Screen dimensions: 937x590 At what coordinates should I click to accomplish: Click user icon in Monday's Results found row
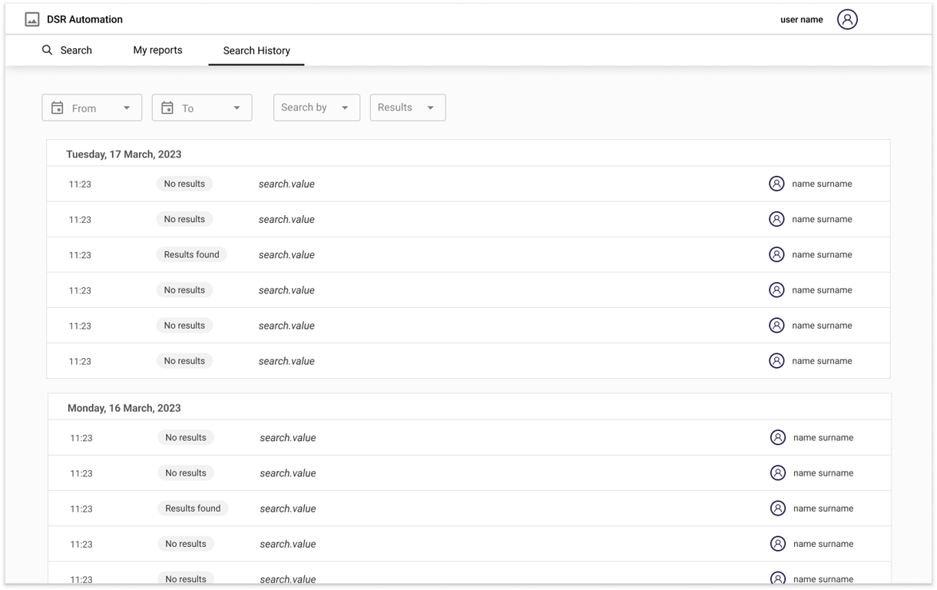point(778,508)
